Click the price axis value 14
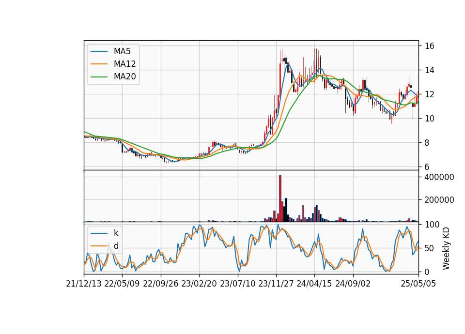The height and width of the screenshot is (334, 465). tap(430, 70)
